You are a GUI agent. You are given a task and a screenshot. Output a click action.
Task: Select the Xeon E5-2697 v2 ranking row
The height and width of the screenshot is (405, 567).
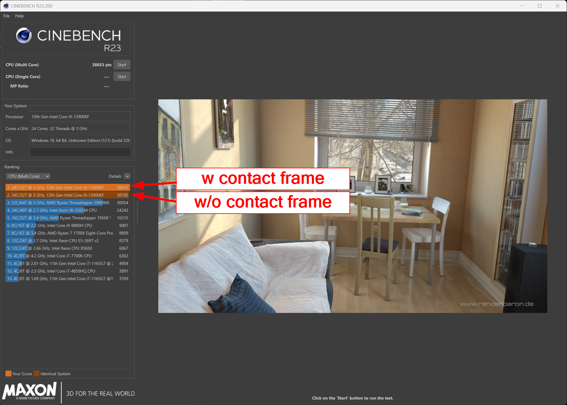pos(67,241)
